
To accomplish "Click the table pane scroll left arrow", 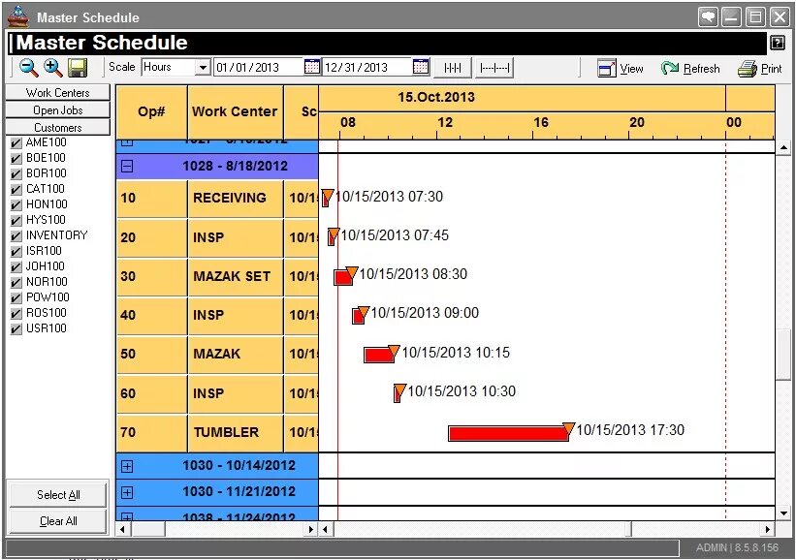I will point(122,530).
